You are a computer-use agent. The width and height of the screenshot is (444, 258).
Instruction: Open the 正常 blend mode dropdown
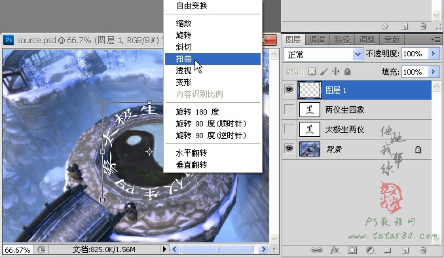tap(358, 54)
